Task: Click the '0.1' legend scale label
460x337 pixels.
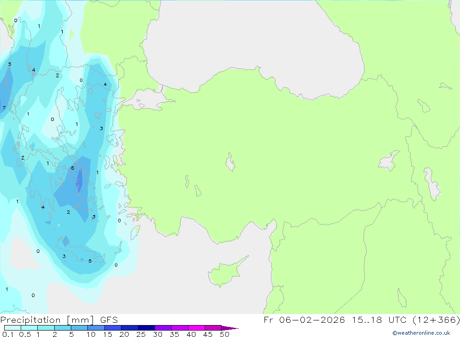Action: [8, 334]
